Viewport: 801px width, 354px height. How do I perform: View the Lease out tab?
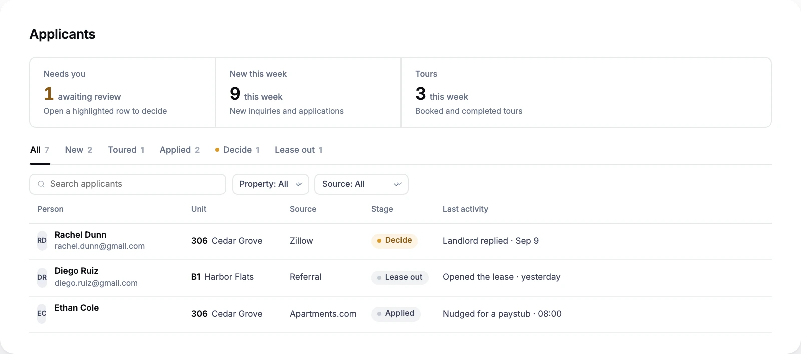299,150
